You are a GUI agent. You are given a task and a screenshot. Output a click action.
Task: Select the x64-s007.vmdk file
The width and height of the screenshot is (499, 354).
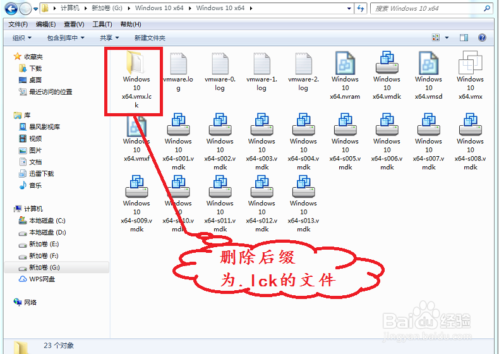[x=428, y=142]
